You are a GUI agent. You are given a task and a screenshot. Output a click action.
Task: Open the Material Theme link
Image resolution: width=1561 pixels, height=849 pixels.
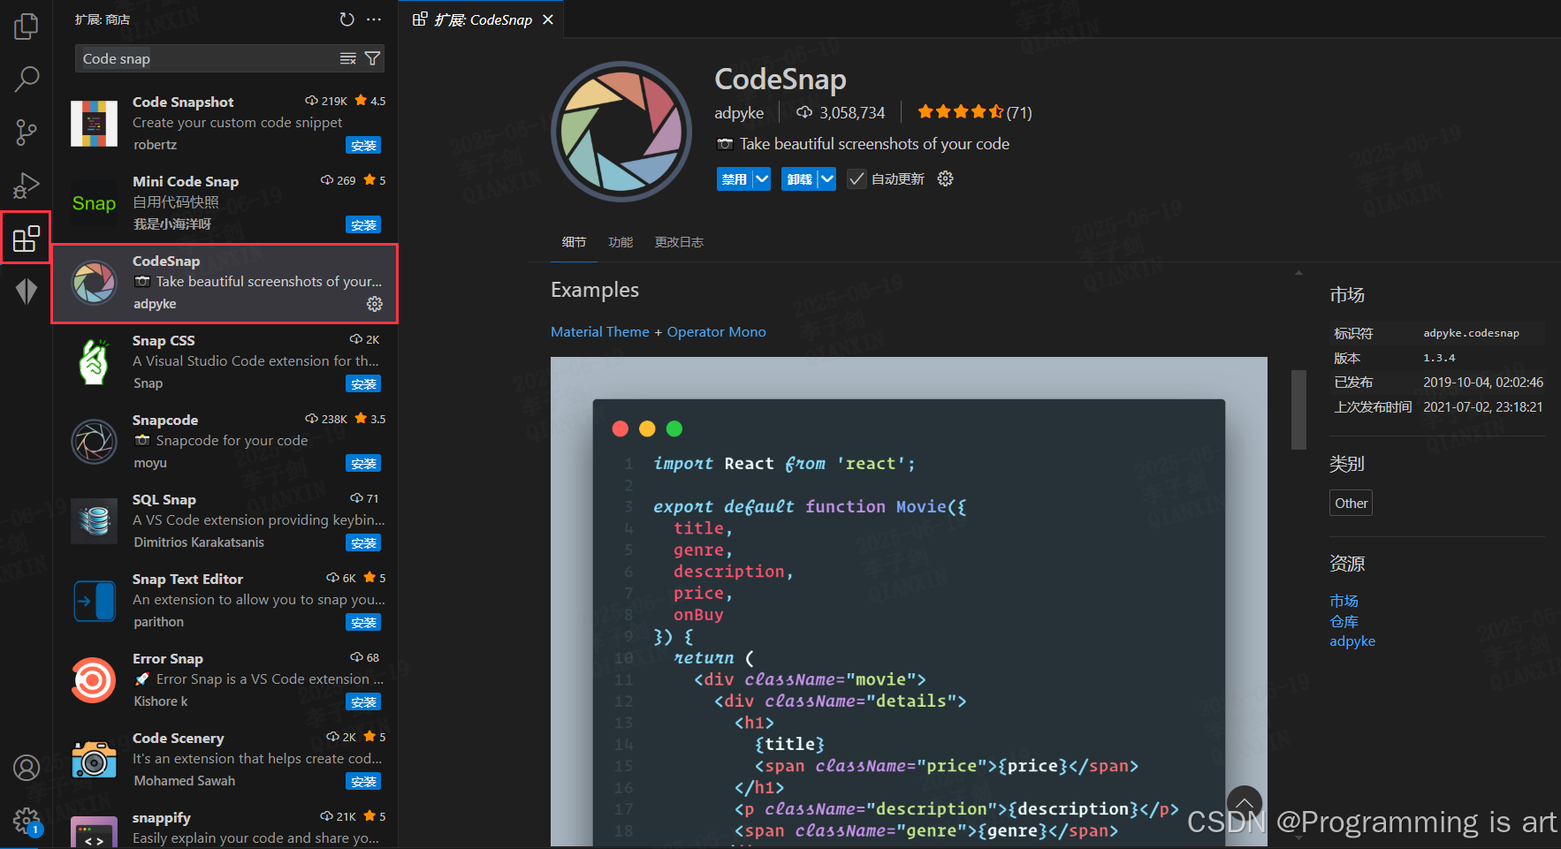click(x=600, y=332)
